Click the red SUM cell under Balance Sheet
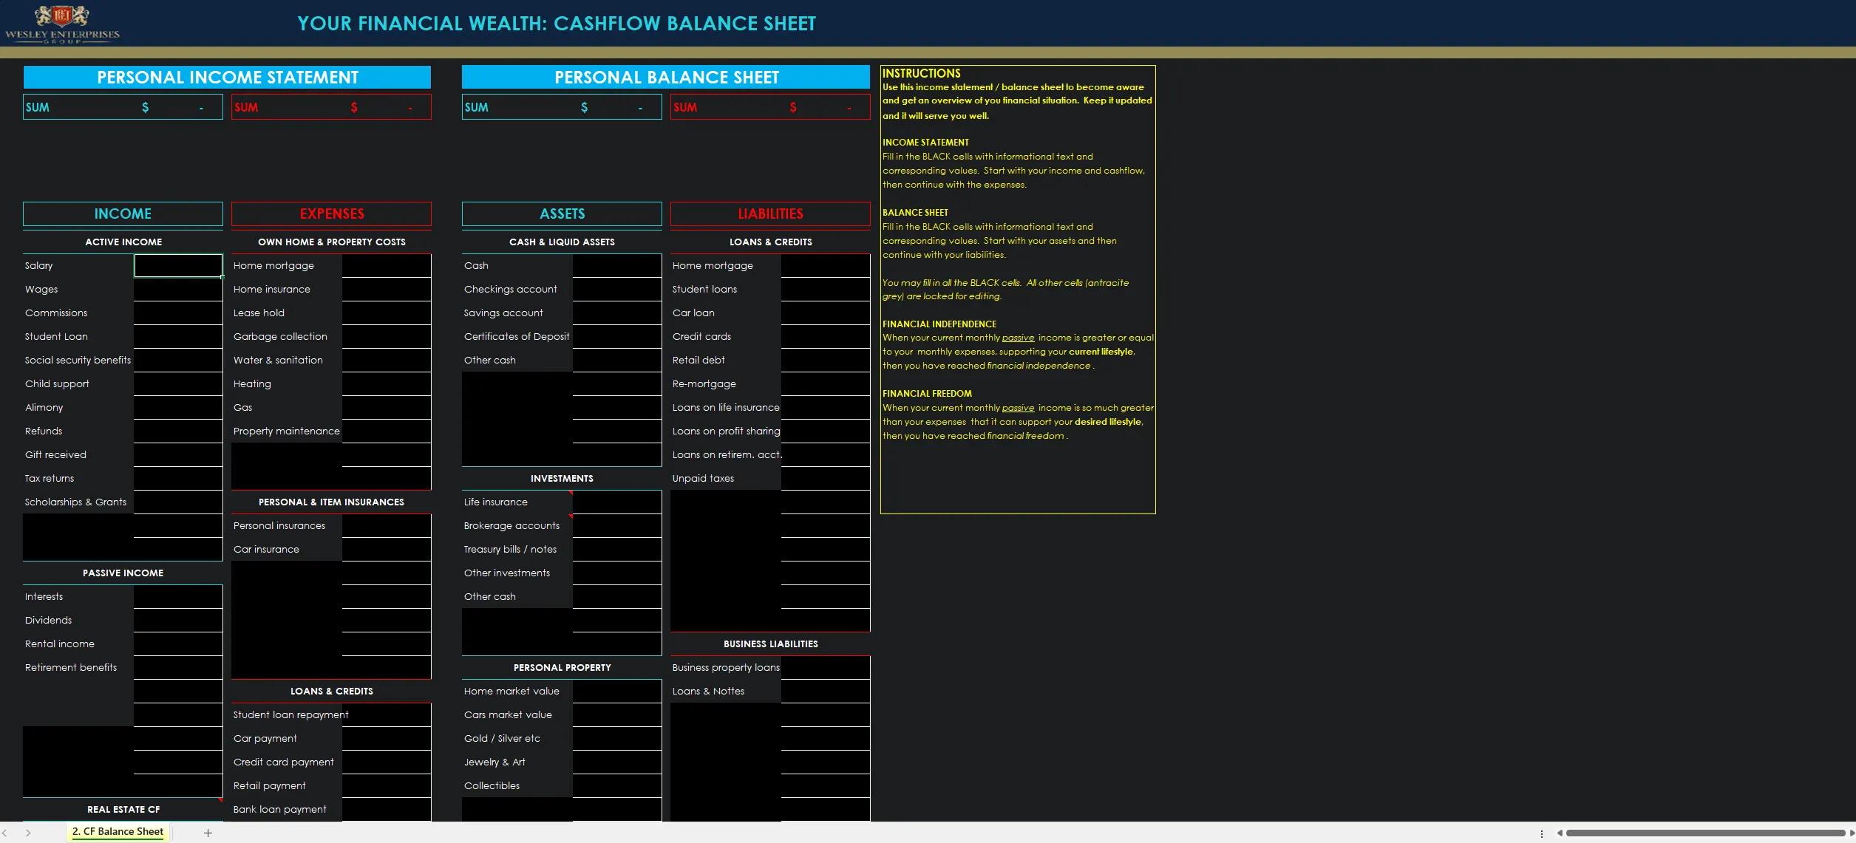This screenshot has height=843, width=1856. [x=770, y=107]
